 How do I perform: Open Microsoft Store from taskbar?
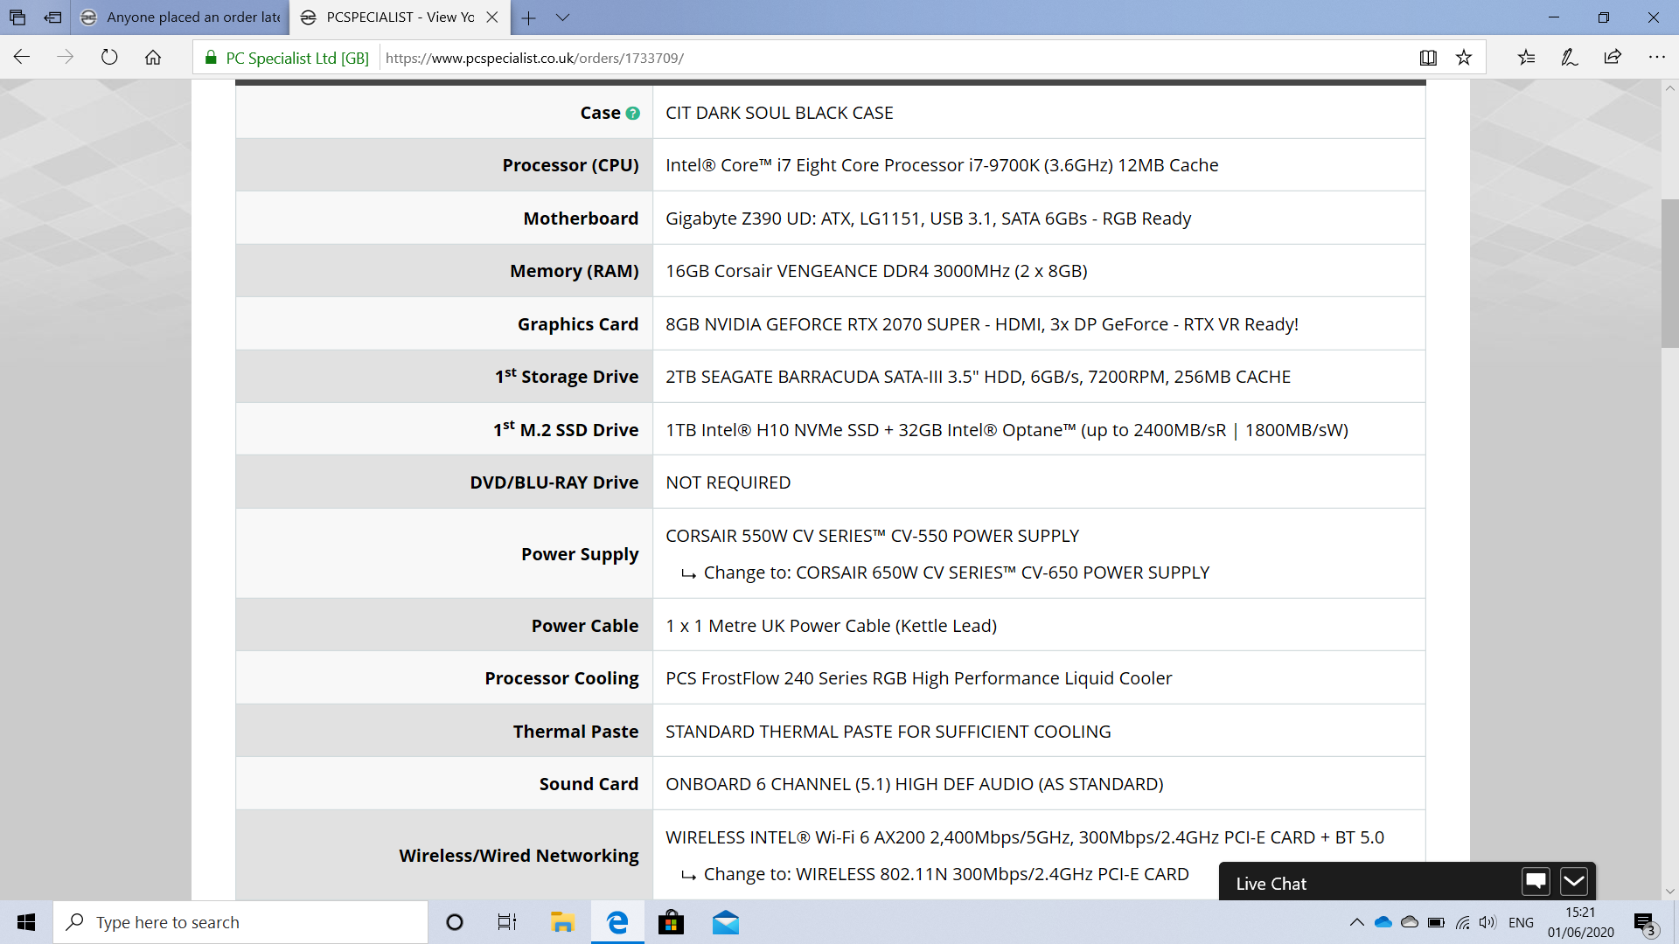[671, 922]
